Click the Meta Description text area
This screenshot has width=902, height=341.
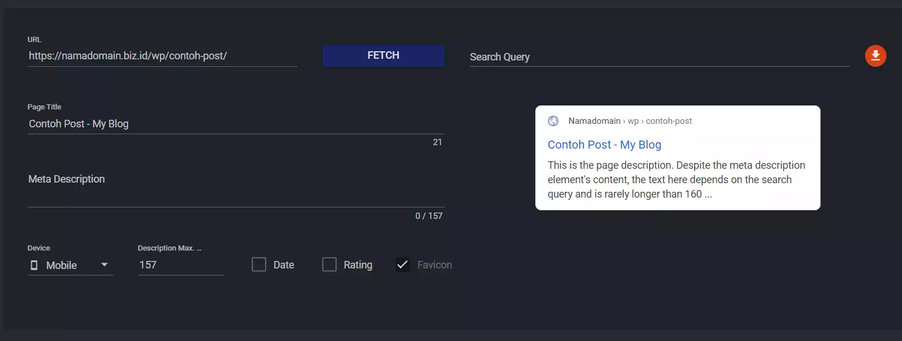[236, 188]
